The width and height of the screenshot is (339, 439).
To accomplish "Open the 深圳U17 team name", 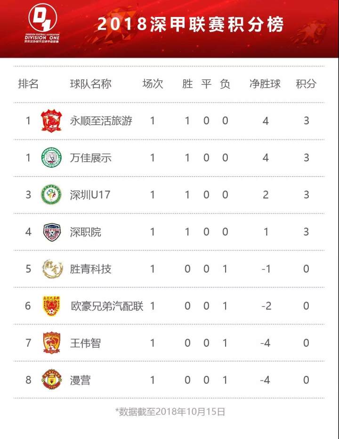I will coord(90,195).
